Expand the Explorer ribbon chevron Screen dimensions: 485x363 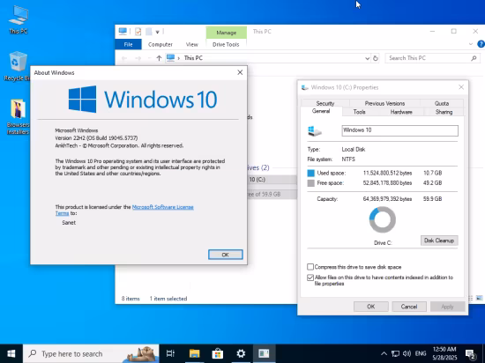(x=471, y=44)
